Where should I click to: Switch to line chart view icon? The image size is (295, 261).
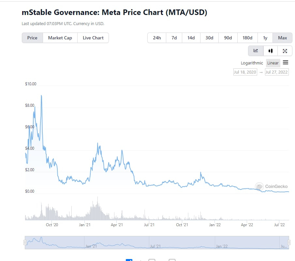click(x=256, y=51)
